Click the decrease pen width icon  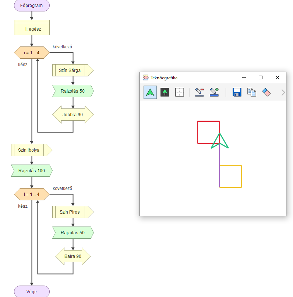[200, 92]
